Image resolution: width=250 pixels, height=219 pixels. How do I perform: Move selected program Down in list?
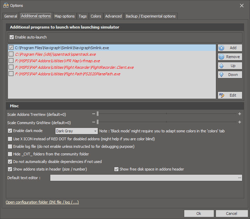click(230, 75)
